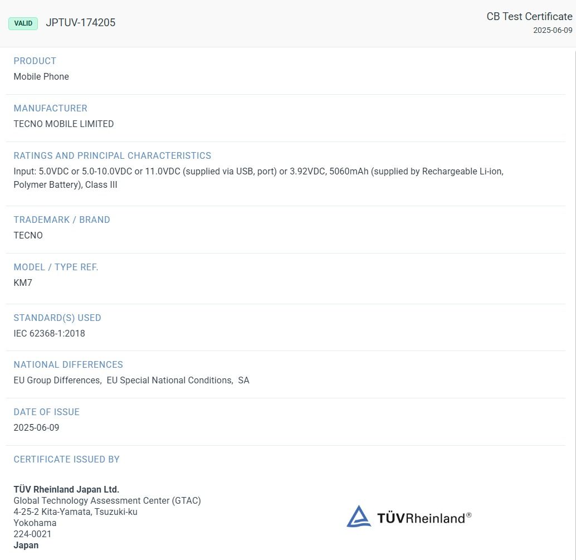This screenshot has width=576, height=560.
Task: Select certificate number JPTUV-174205
Action: (80, 23)
